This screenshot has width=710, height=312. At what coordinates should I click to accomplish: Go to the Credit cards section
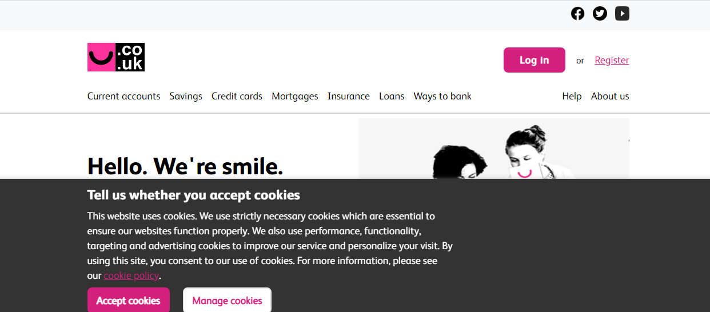point(237,96)
